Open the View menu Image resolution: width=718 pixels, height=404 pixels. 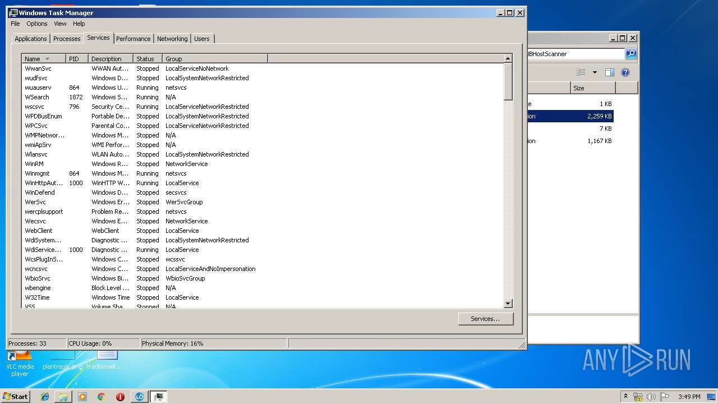coord(60,24)
